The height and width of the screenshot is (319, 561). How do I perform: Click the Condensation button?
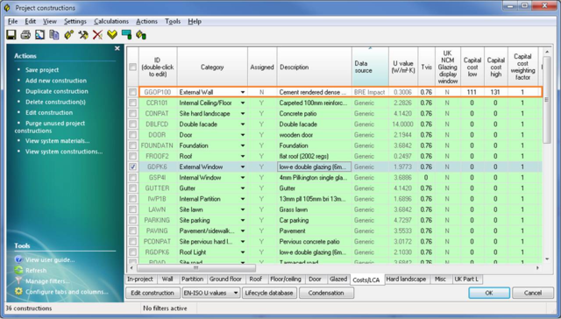[x=326, y=293]
